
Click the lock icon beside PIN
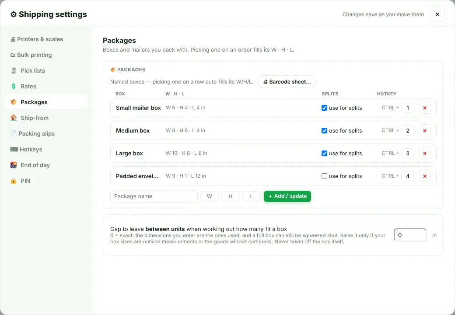pos(14,181)
